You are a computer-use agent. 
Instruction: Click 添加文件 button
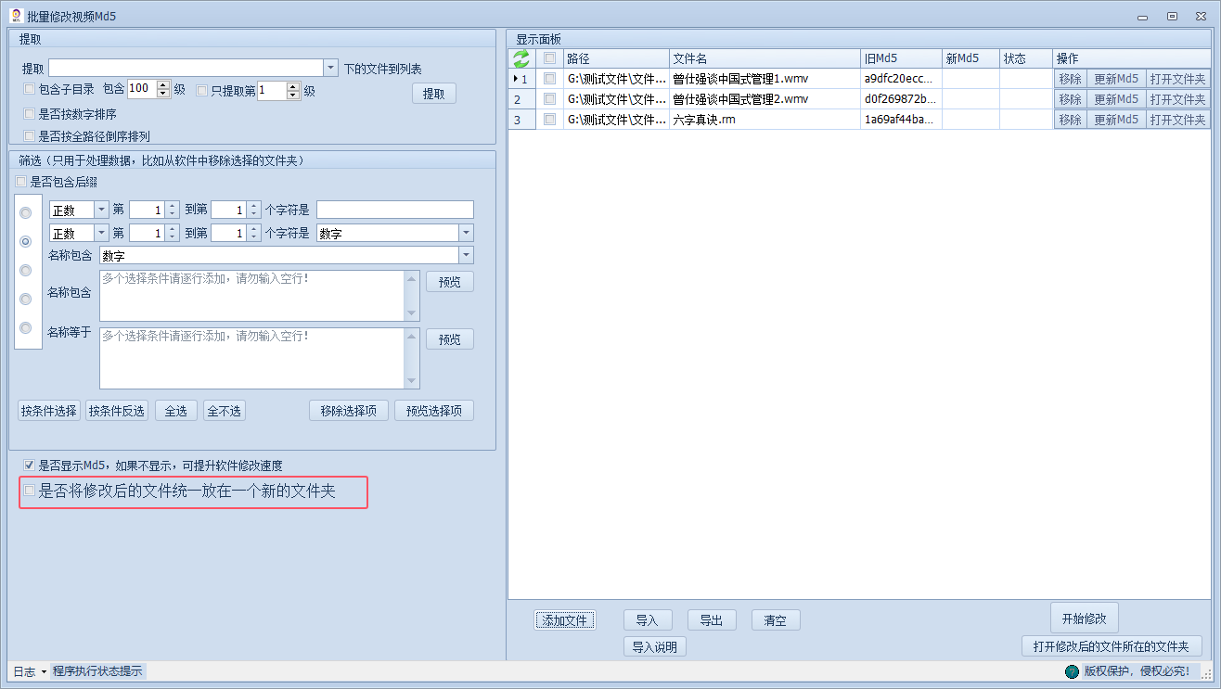click(x=565, y=620)
